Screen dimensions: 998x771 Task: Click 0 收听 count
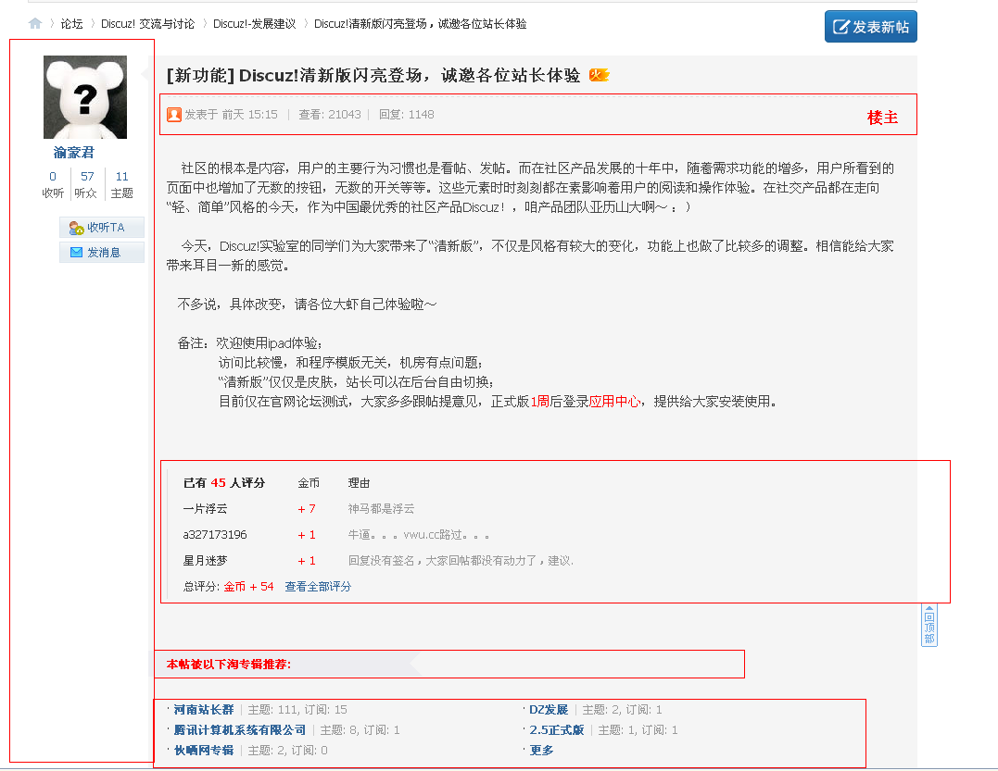click(x=53, y=184)
